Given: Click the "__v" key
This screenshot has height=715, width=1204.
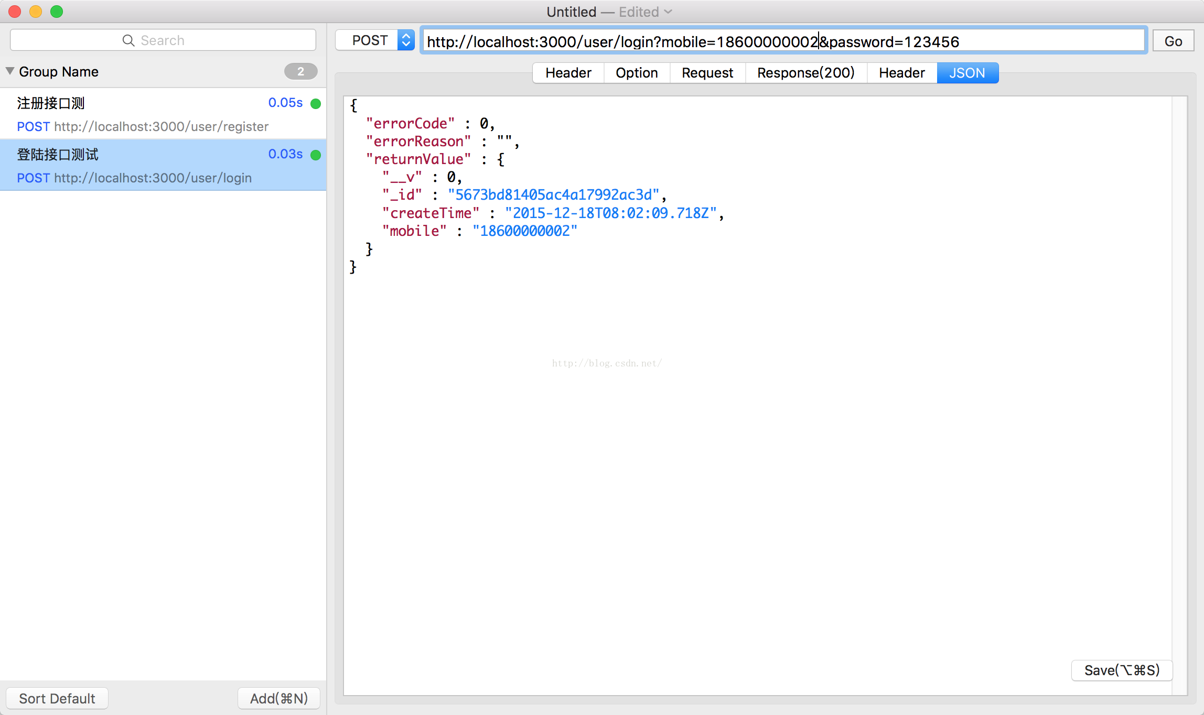Looking at the screenshot, I should click(402, 177).
